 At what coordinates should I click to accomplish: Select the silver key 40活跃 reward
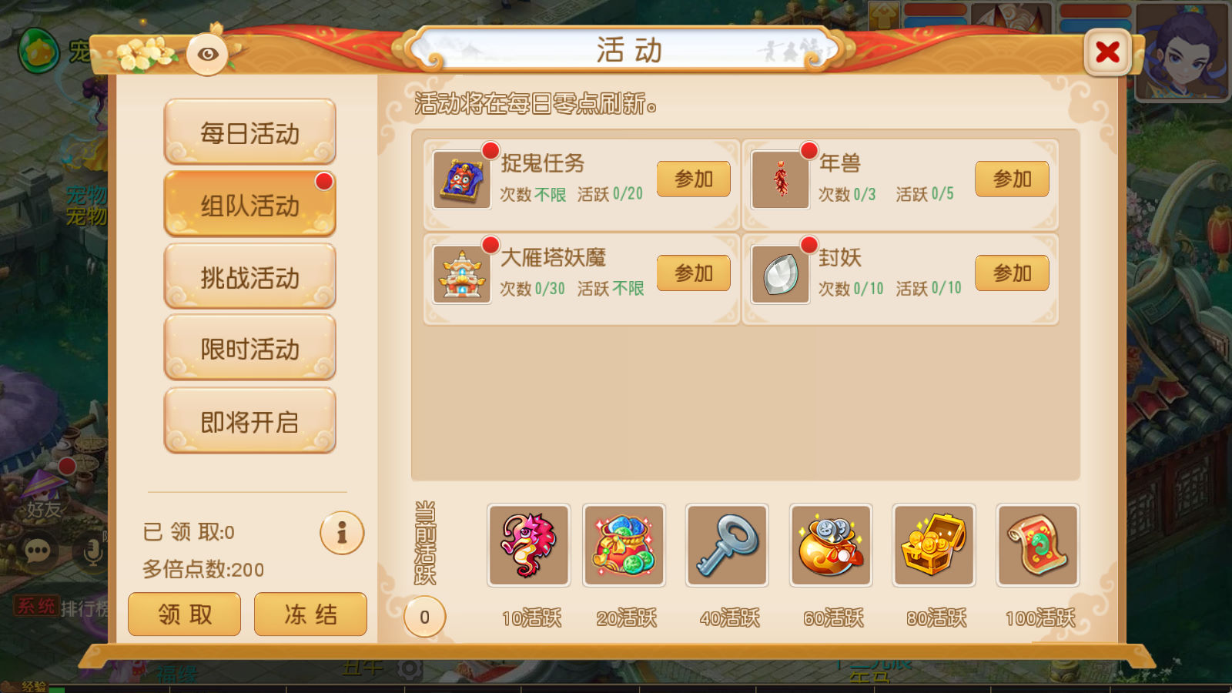(x=728, y=545)
